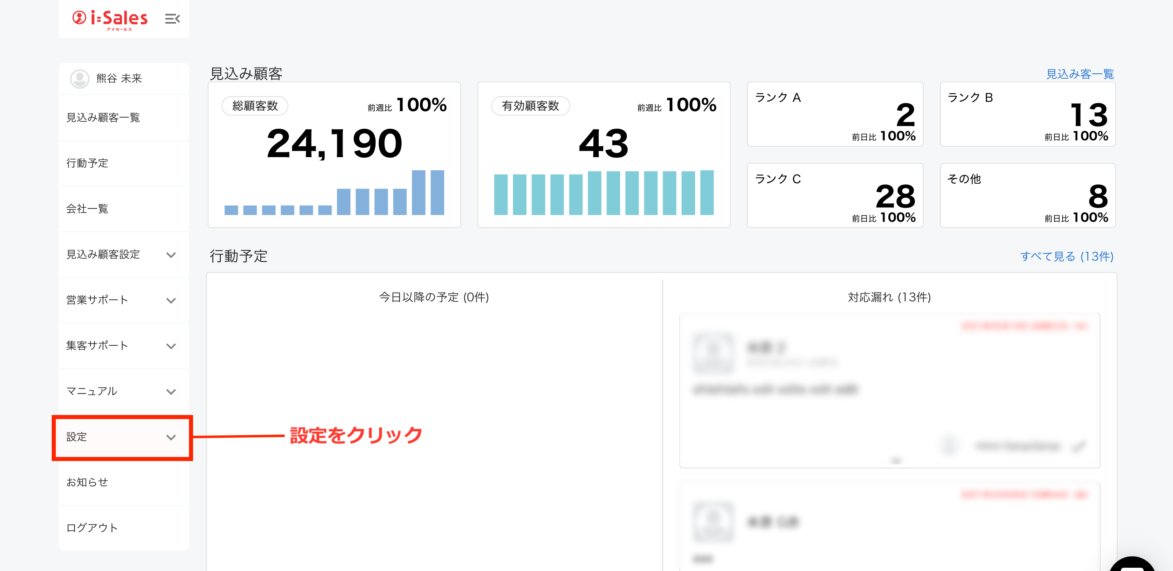This screenshot has width=1173, height=571.
Task: Expand the 見込み顧客設定 submenu
Action: pyautogui.click(x=171, y=255)
